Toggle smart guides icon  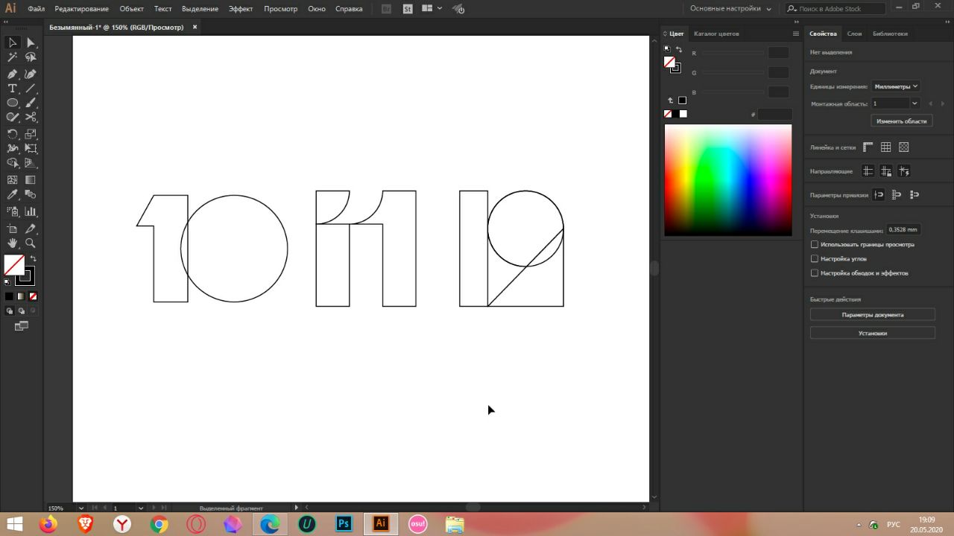point(903,171)
